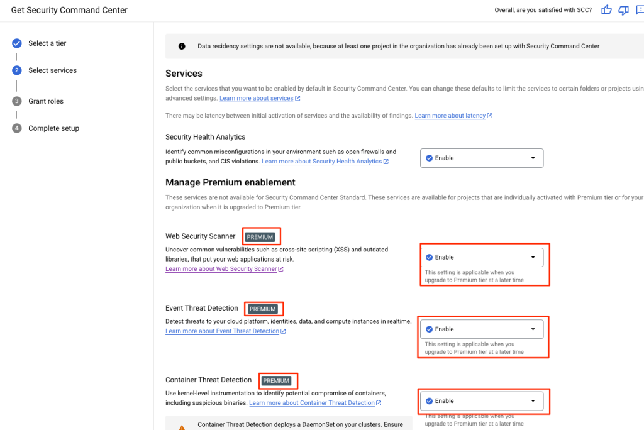Viewport: 644px width, 430px height.
Task: Click external link icon after Learn more about services
Action: click(x=297, y=98)
